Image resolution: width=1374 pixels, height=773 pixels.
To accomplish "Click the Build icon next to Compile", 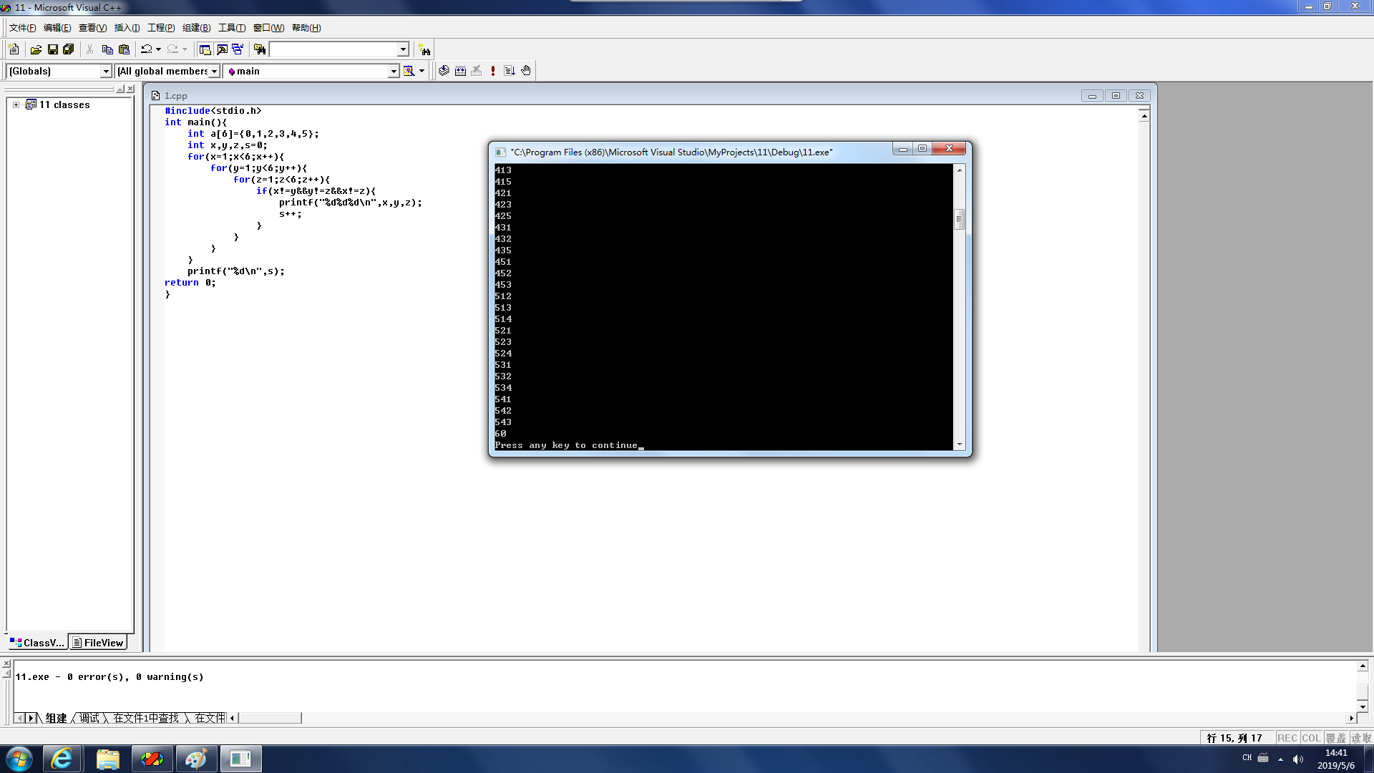I will [460, 71].
